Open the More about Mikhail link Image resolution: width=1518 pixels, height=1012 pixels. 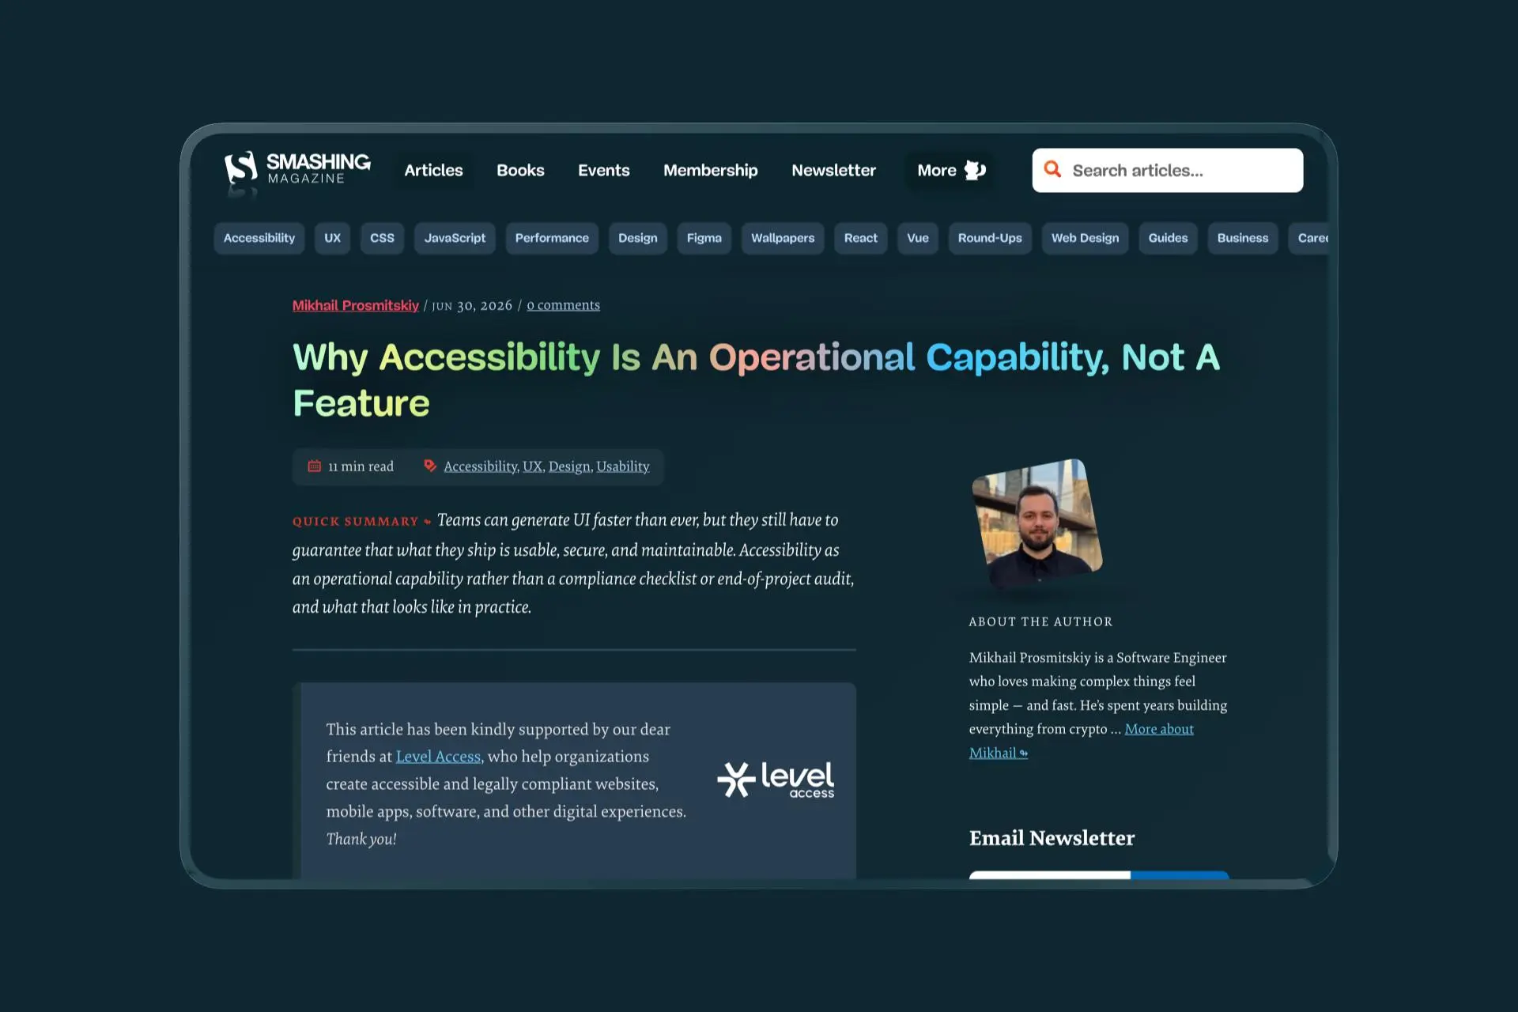pos(1082,741)
